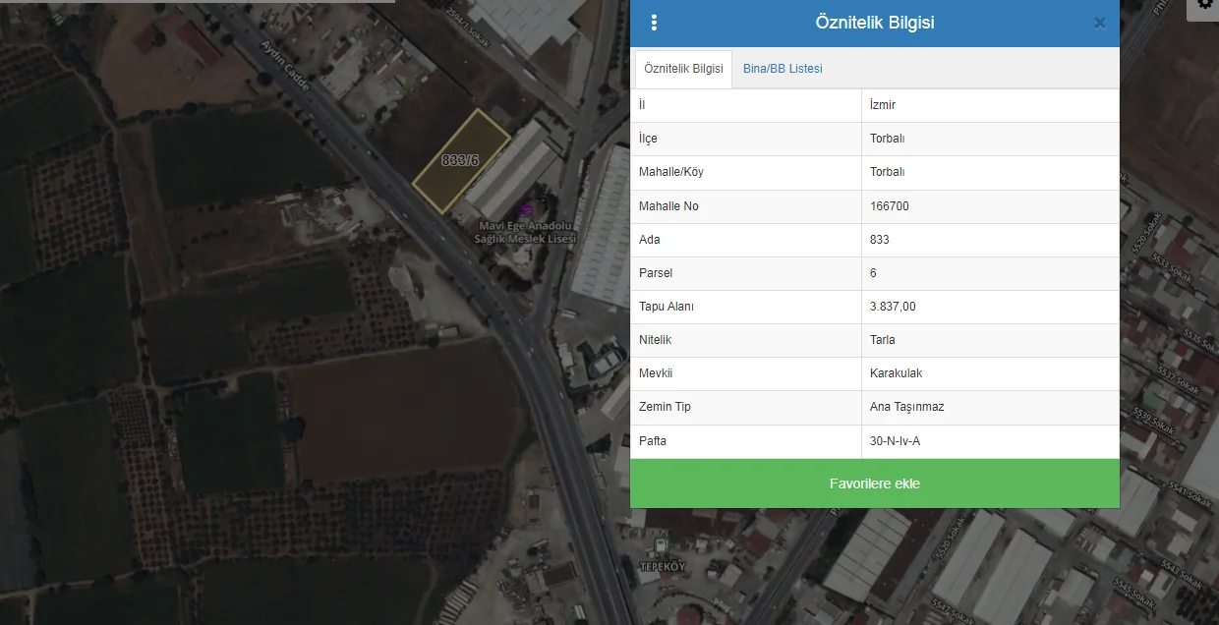Switch to the Bina/BB Listesi tab
This screenshot has height=625, width=1219.
click(783, 69)
